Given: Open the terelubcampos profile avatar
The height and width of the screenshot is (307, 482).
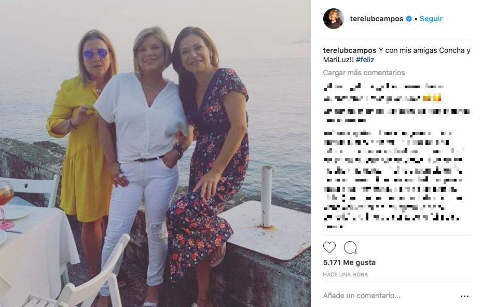Looking at the screenshot, I should pos(333,19).
